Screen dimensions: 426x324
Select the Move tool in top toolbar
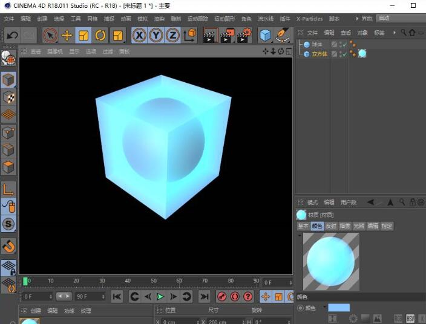(x=67, y=36)
